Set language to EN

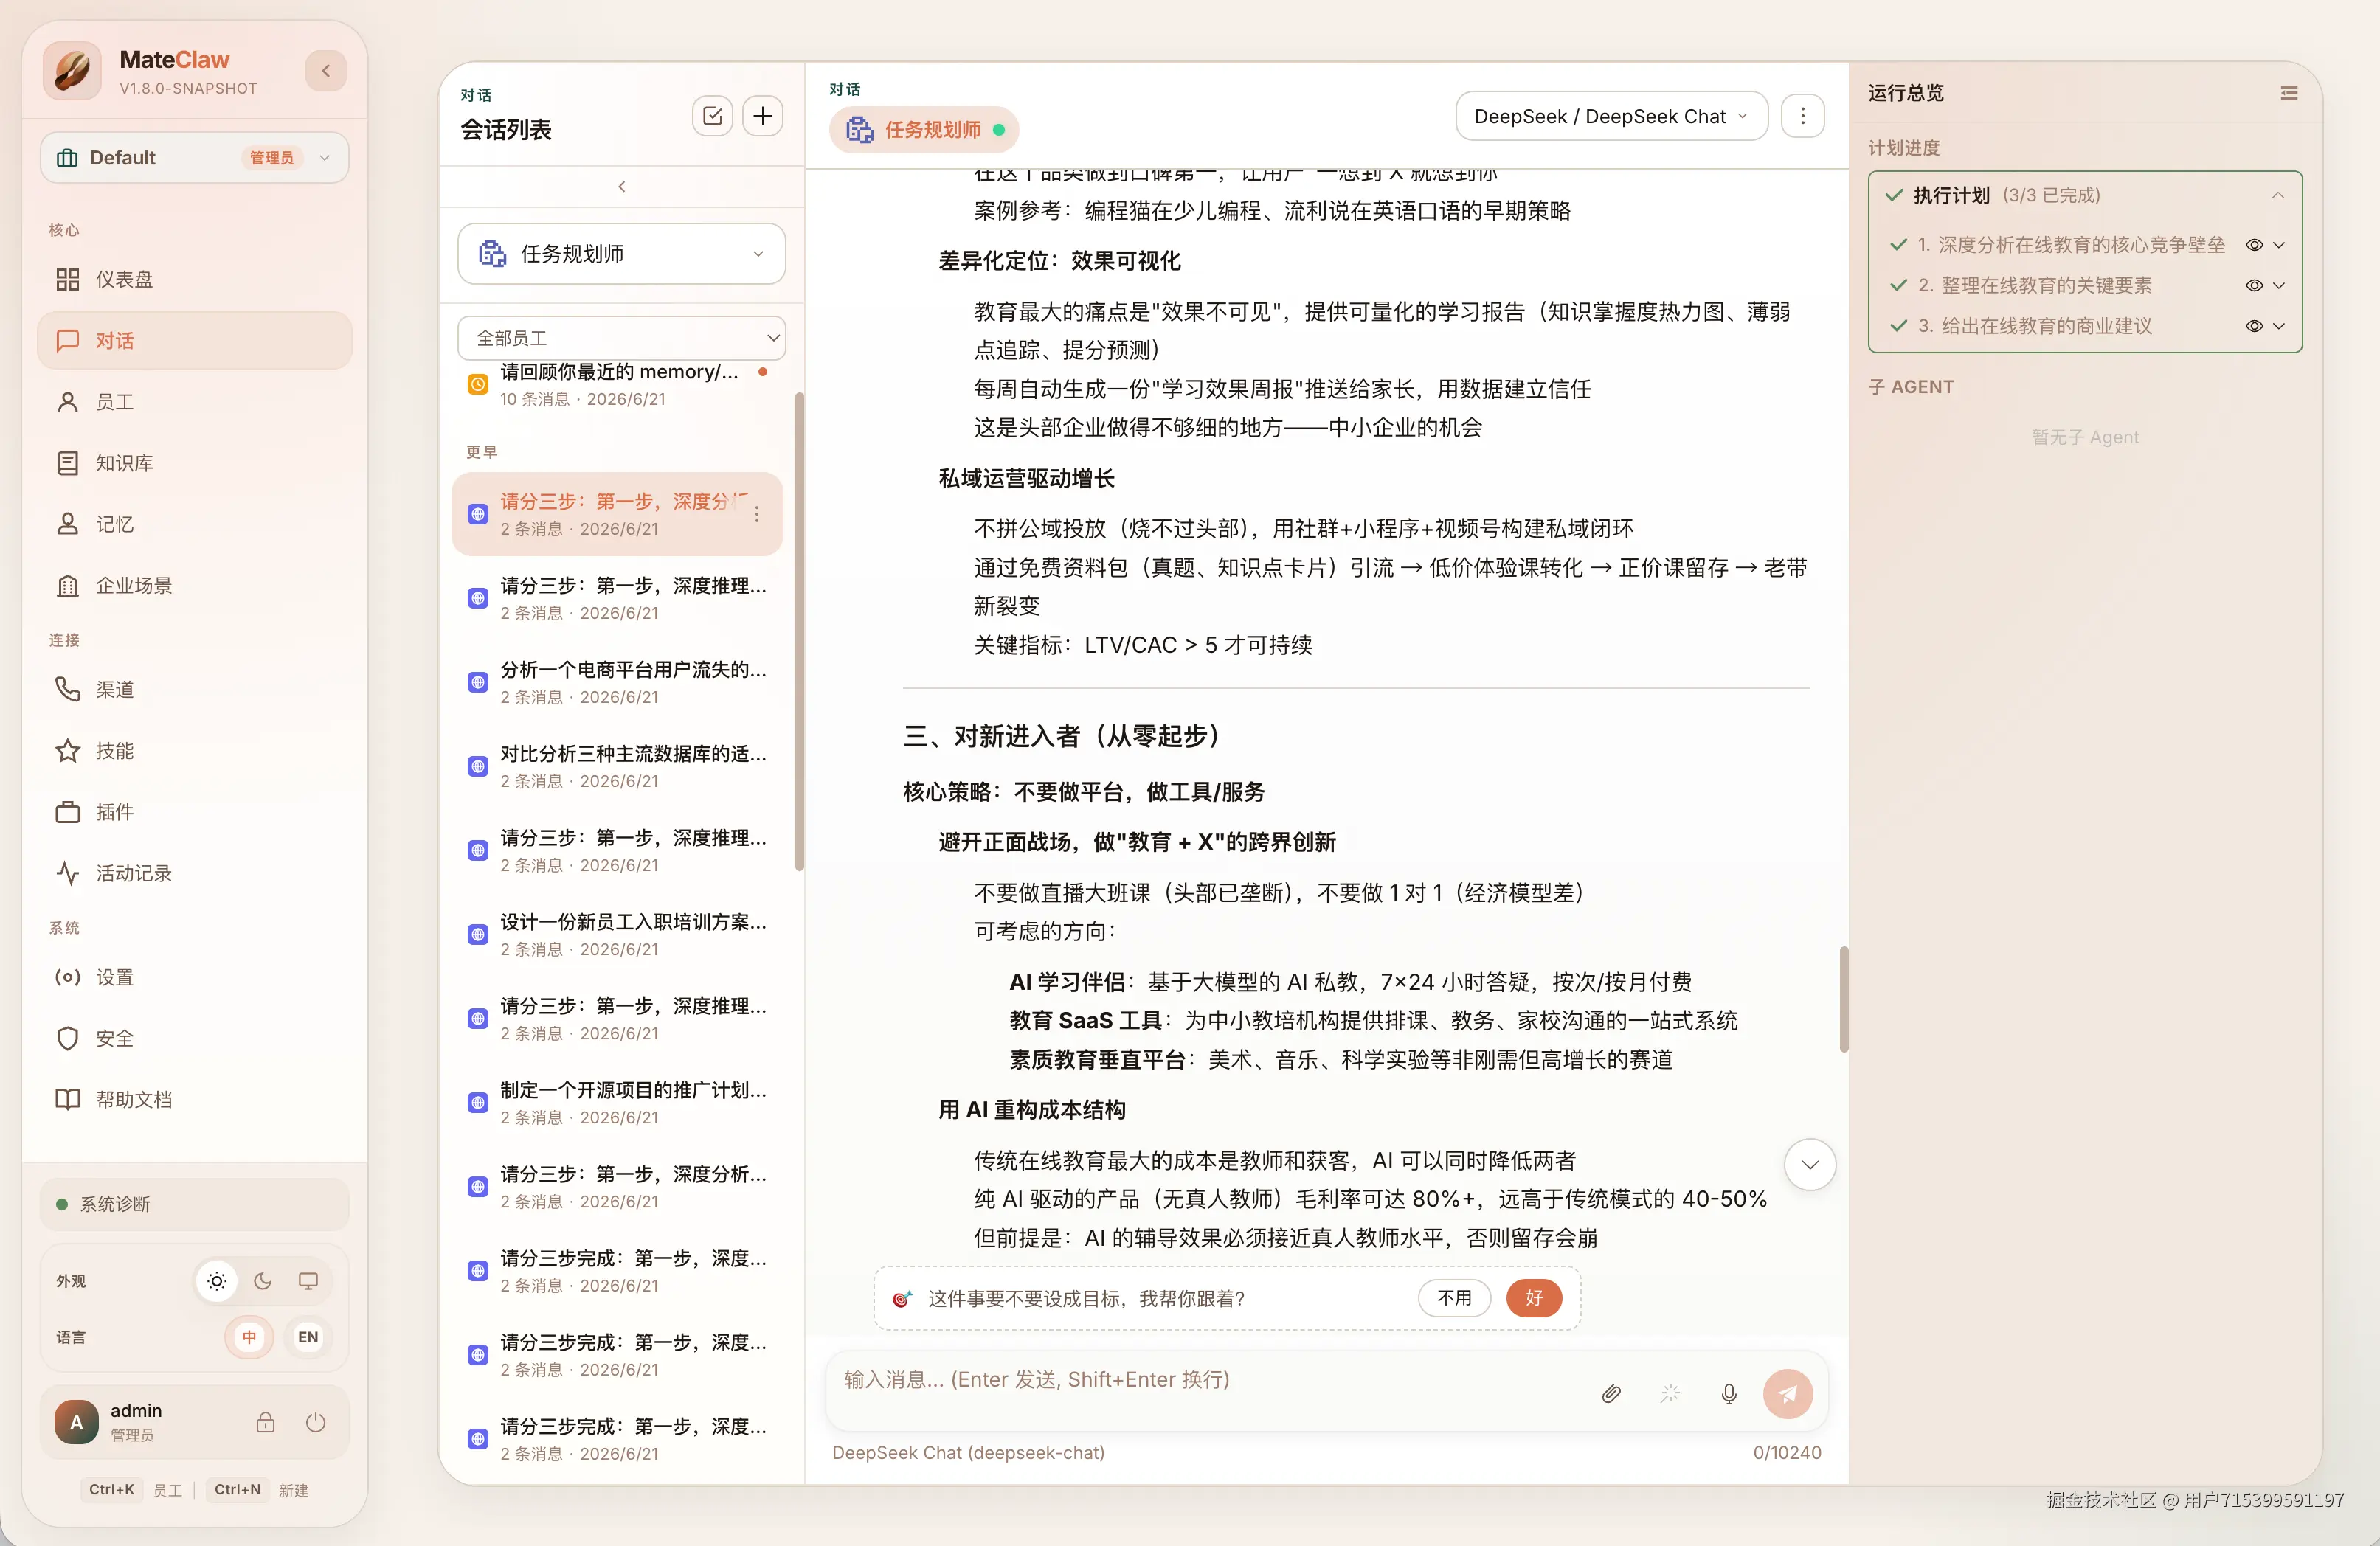pyautogui.click(x=308, y=1337)
